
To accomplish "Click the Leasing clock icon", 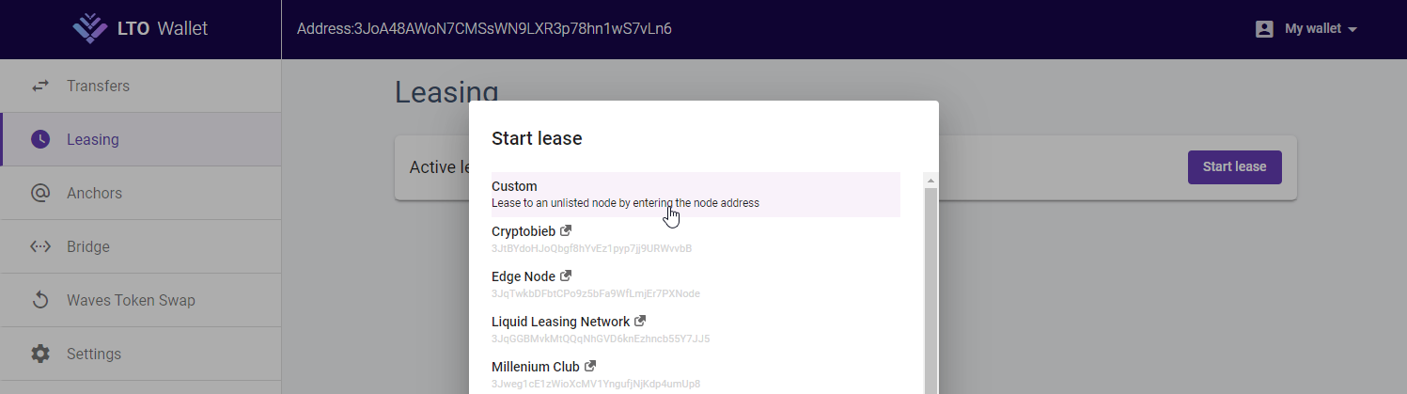I will click(x=40, y=139).
